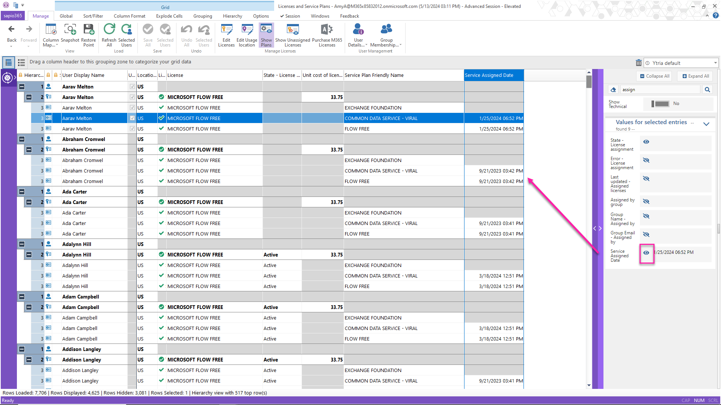
Task: Collapse Abraham Cromwell's license row
Action: (29, 150)
